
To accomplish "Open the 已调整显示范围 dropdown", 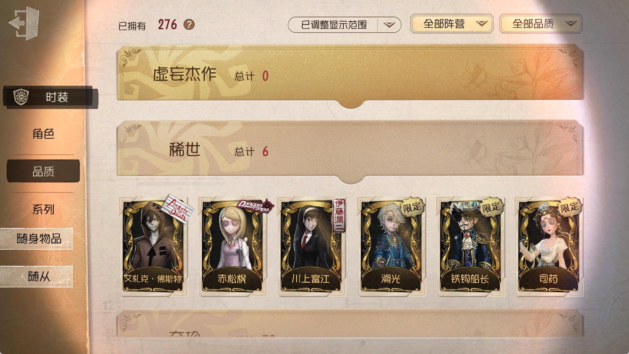I will coord(344,25).
